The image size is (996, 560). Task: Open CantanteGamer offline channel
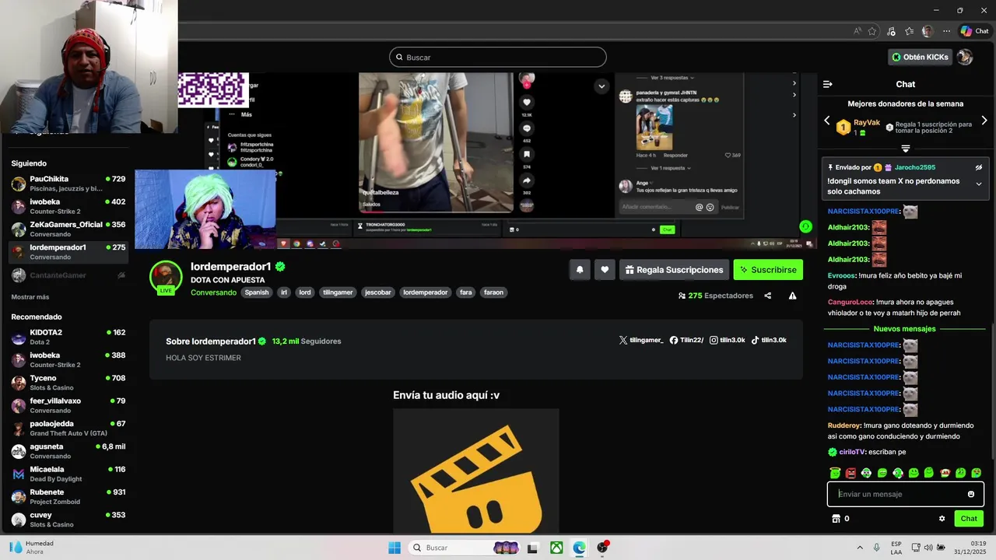tap(68, 275)
